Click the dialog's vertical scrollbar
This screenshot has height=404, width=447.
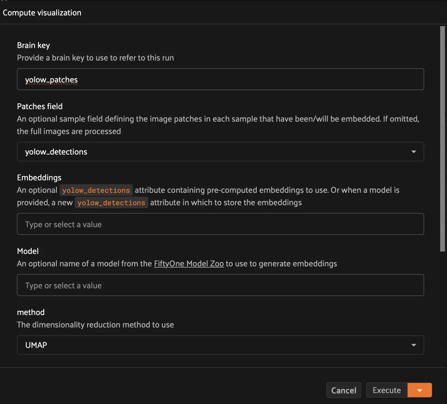pyautogui.click(x=442, y=139)
